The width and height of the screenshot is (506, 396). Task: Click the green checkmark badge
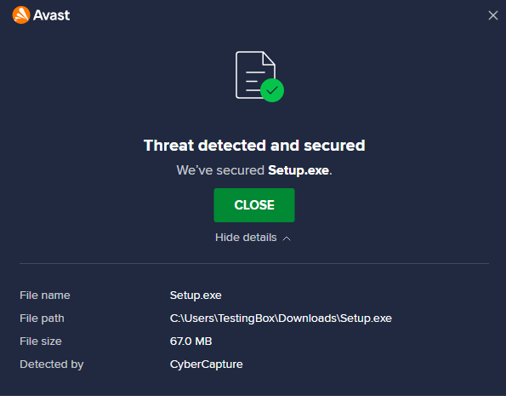[272, 90]
